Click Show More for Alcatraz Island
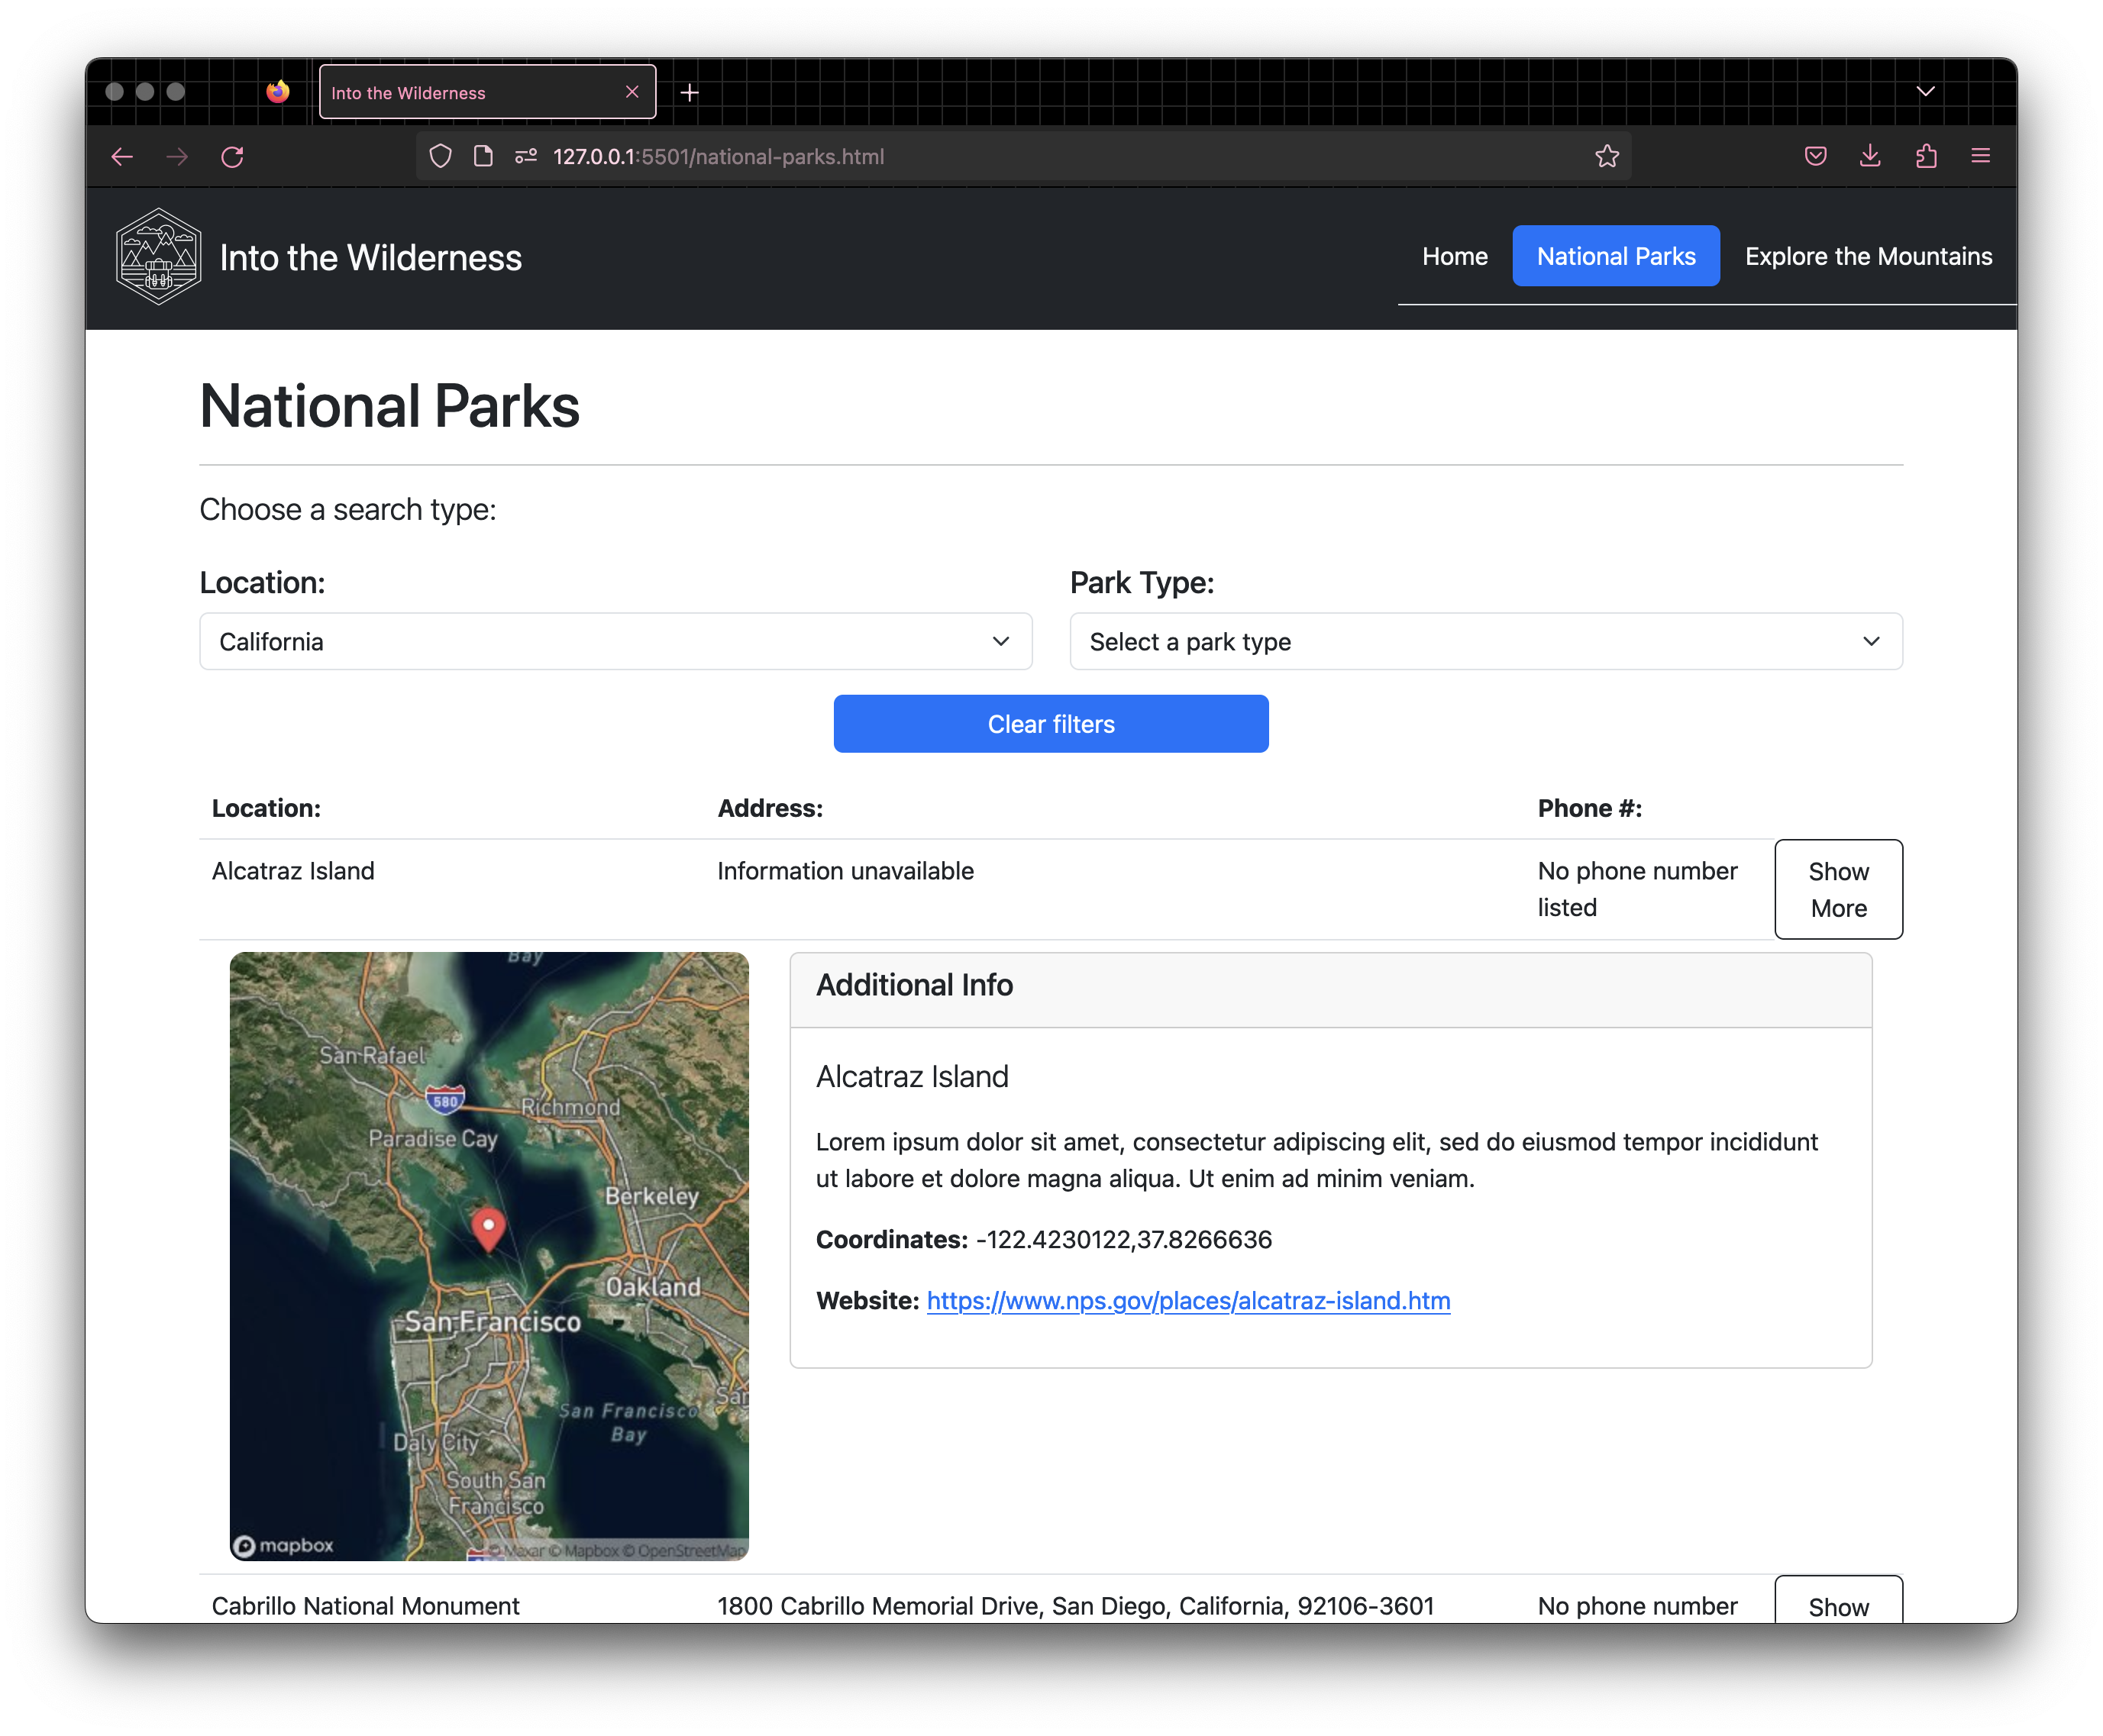 (1838, 889)
